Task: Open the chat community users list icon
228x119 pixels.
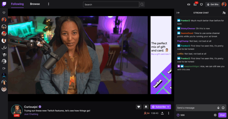Action: point(224,13)
